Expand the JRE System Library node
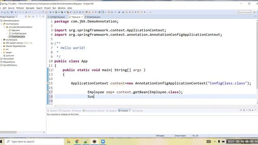The image size is (258, 145). (2, 43)
